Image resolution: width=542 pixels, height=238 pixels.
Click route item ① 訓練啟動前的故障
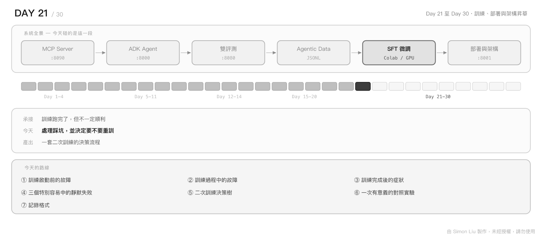coord(46,180)
